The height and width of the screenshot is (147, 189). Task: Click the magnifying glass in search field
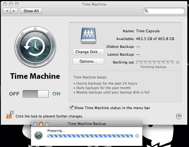[146, 11]
